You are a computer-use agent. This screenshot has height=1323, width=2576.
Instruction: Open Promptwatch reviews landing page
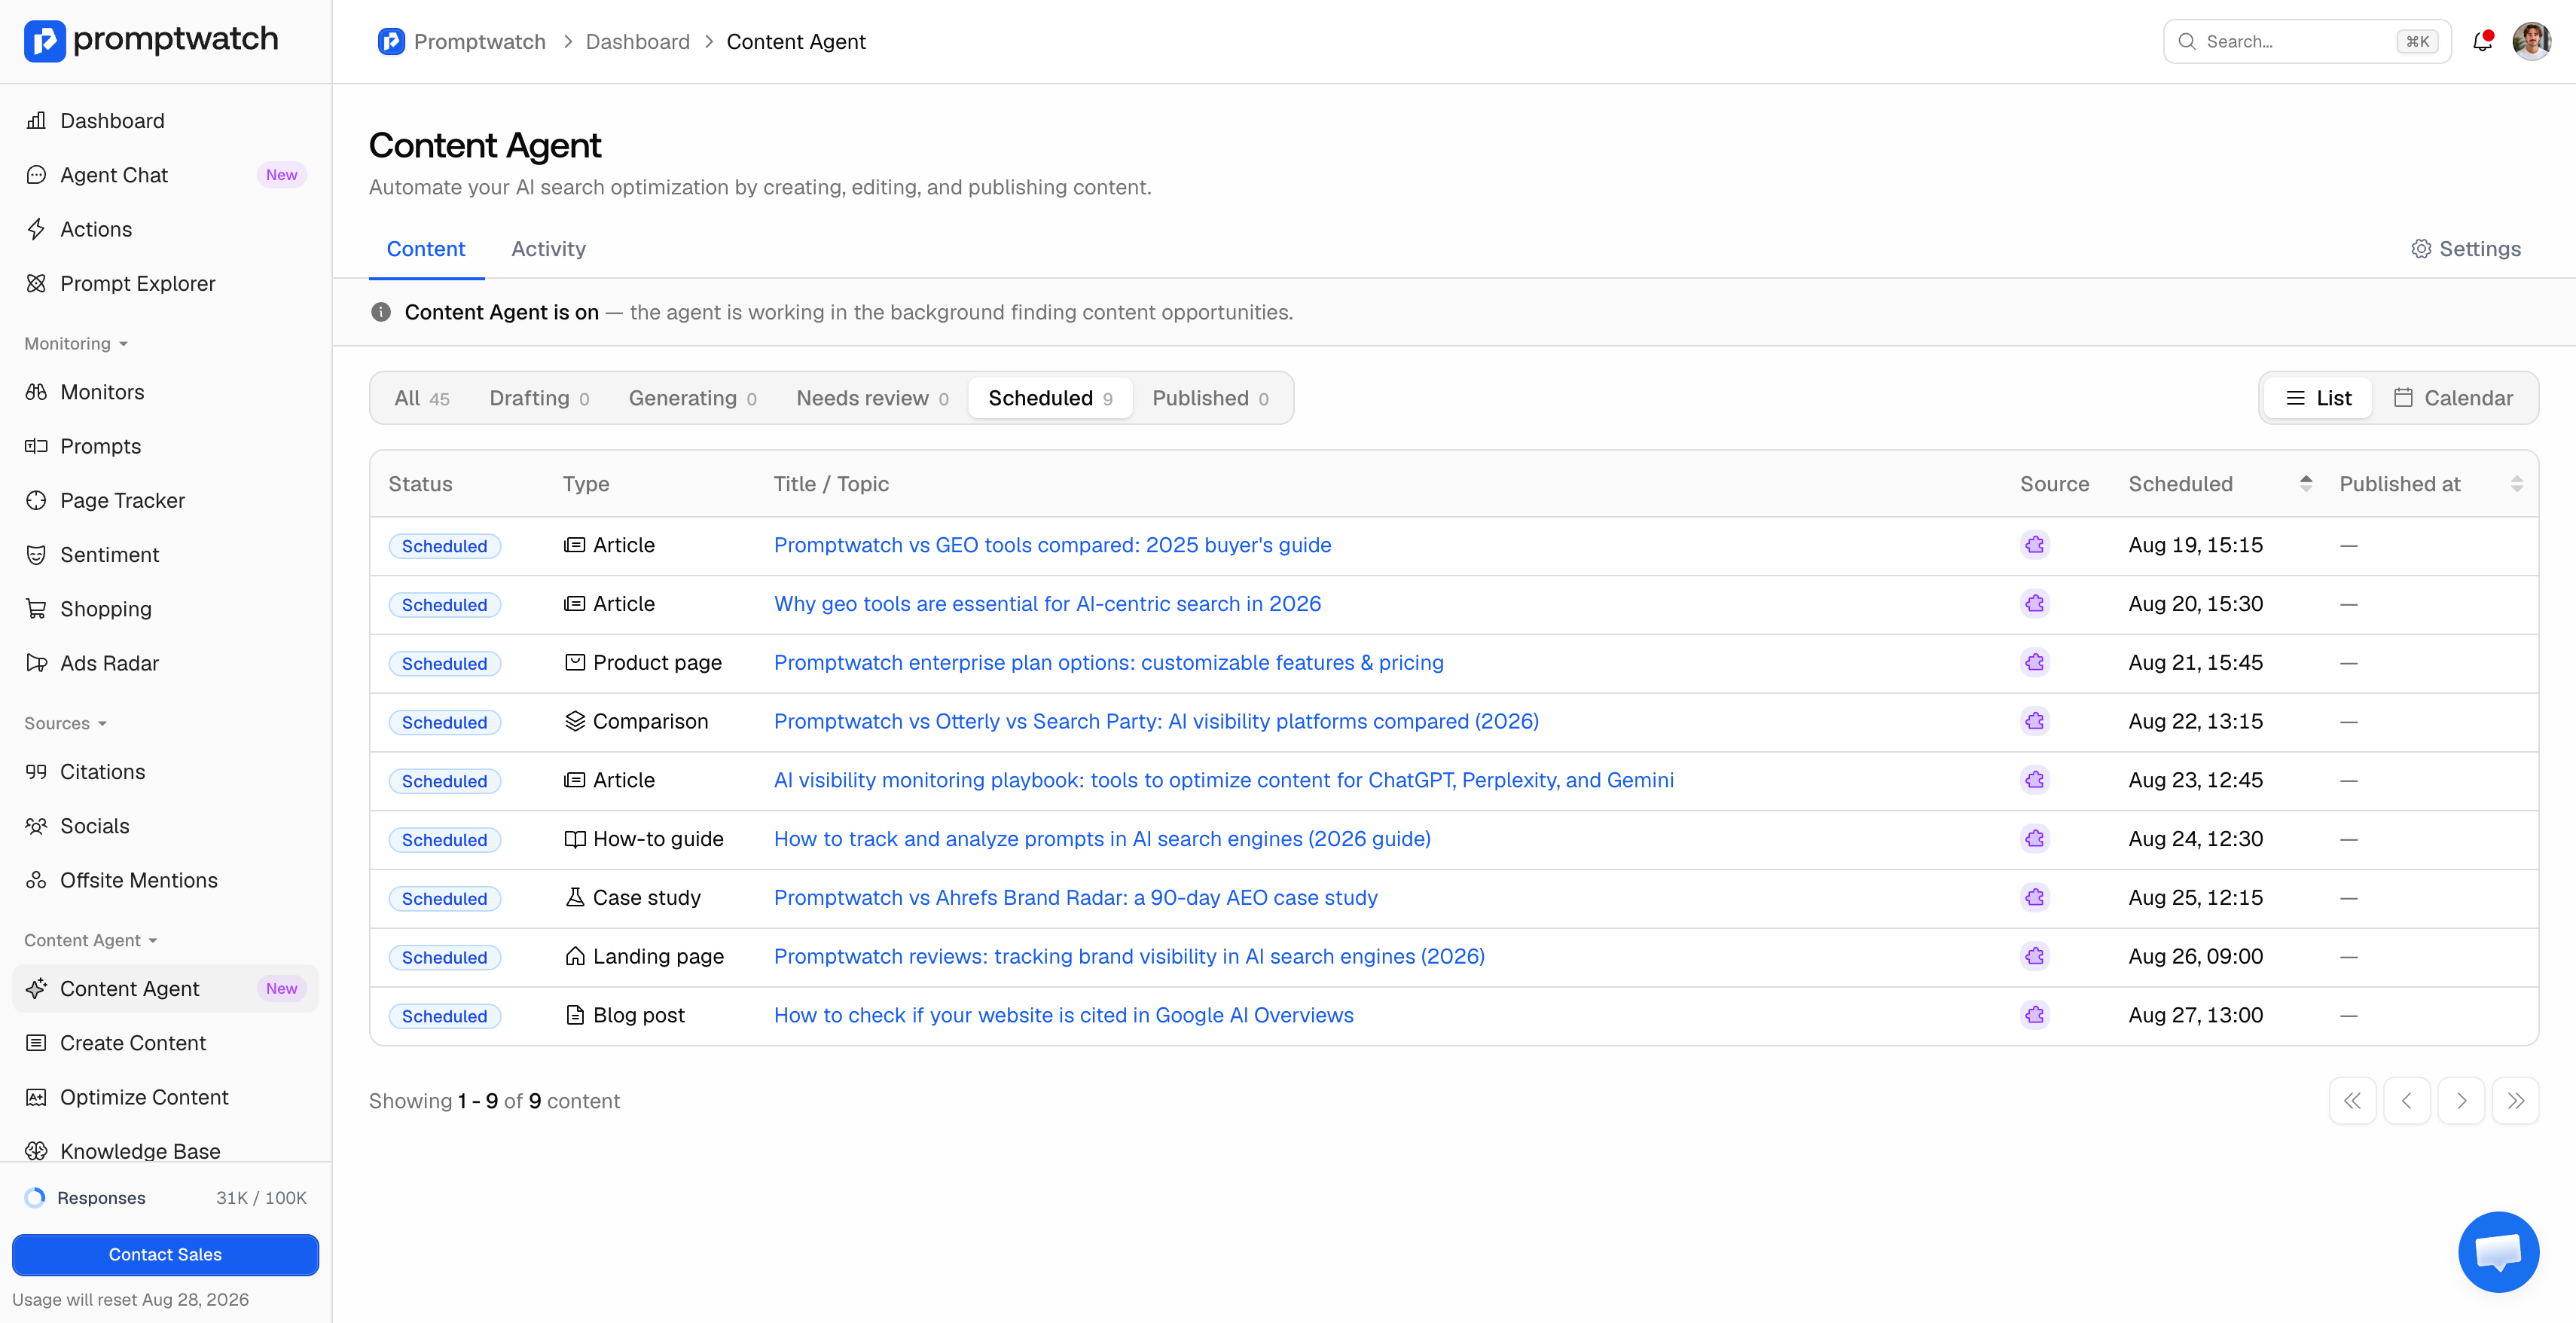[1129, 956]
